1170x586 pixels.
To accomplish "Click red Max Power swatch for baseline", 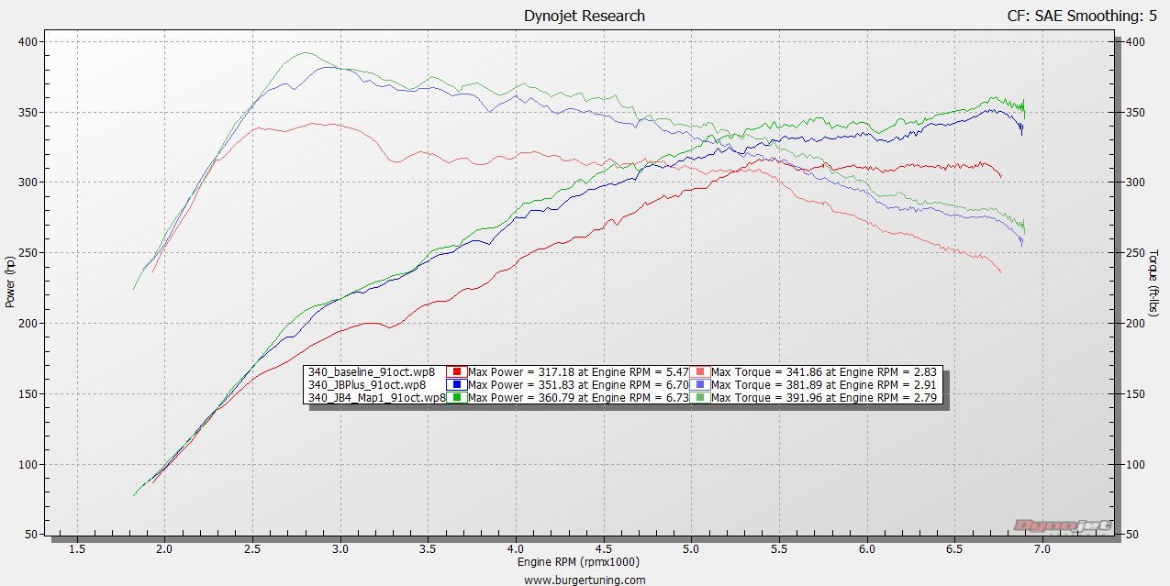I will click(456, 372).
